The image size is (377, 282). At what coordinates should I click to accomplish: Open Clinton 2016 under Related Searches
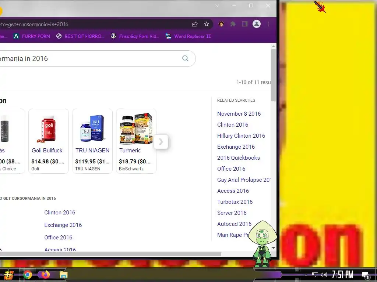point(233,125)
